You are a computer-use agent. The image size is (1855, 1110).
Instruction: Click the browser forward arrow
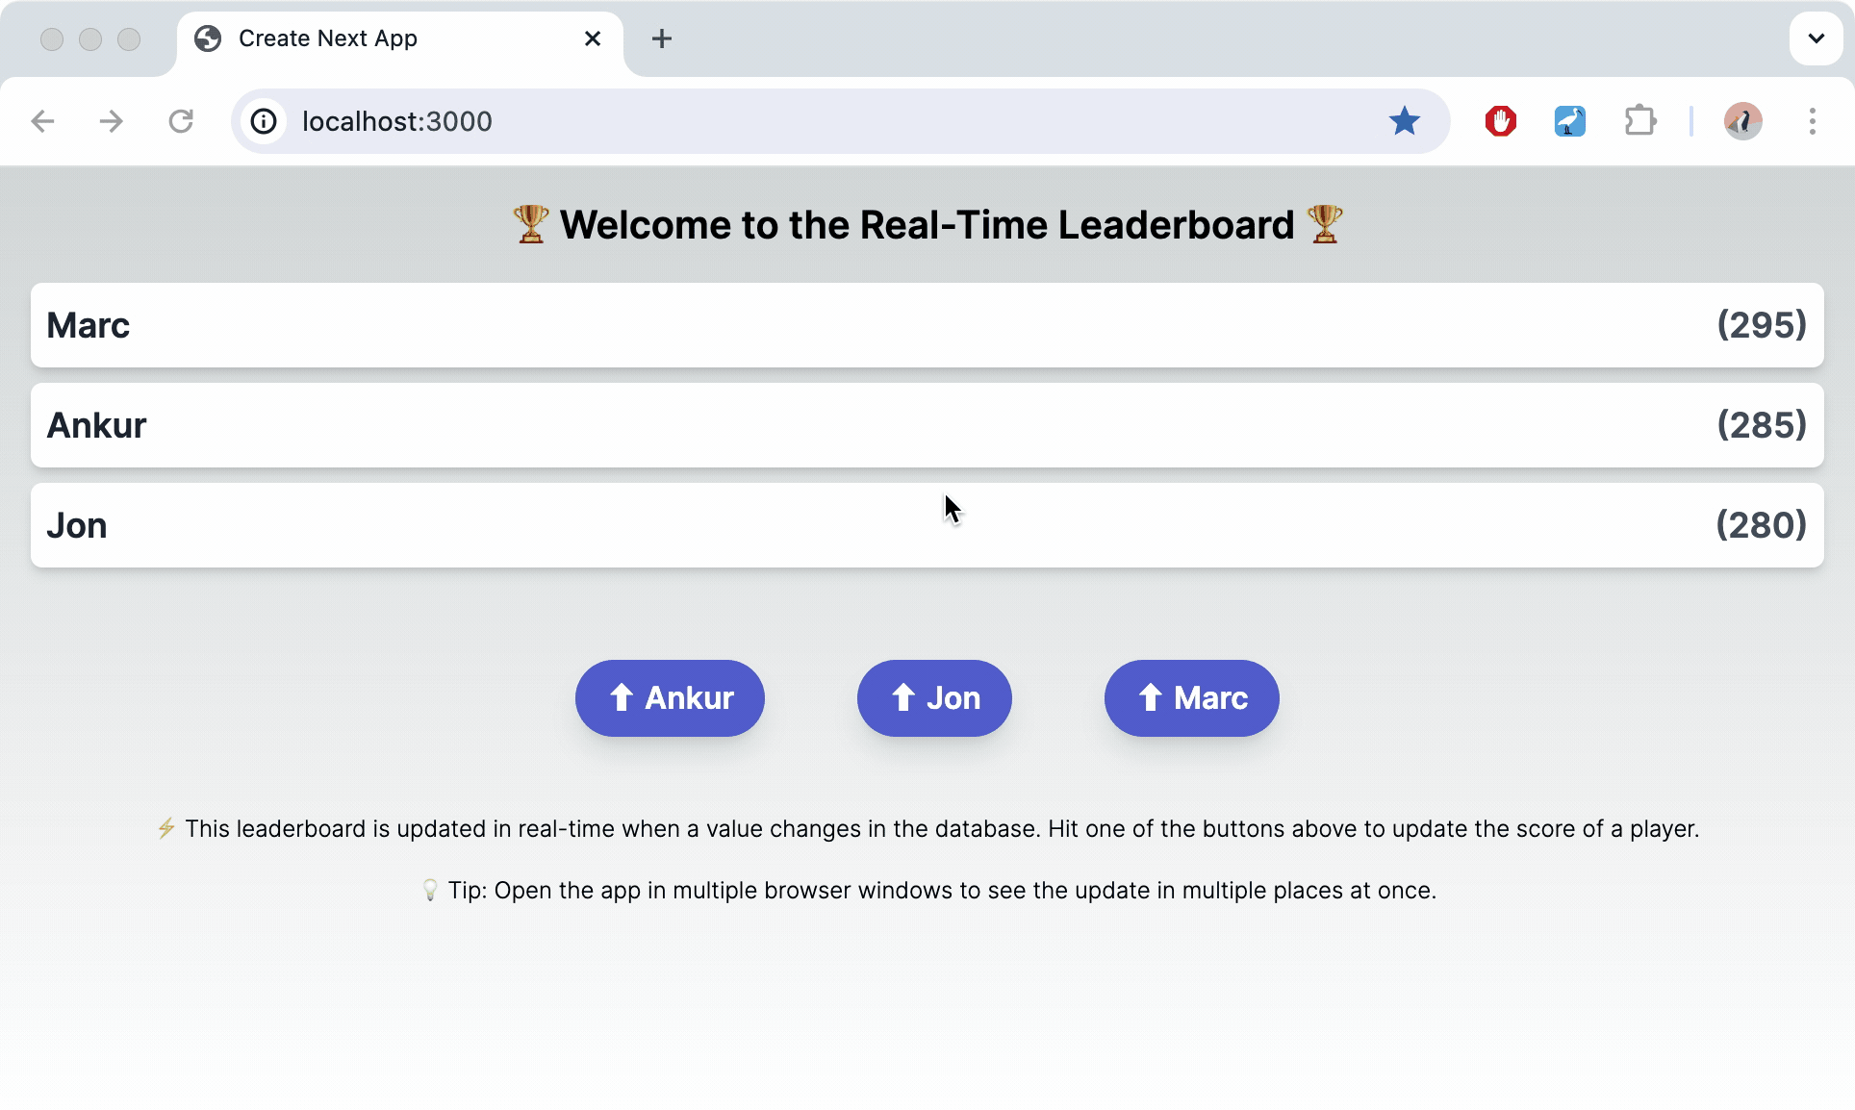112,121
